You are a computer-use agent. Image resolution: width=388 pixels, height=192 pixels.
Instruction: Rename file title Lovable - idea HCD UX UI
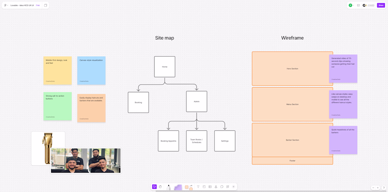pos(22,5)
